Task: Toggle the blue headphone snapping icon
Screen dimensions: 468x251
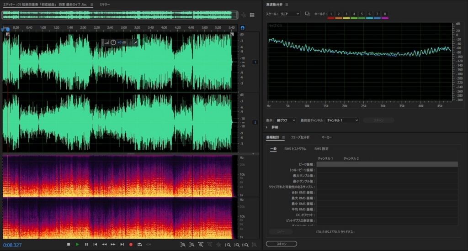Action: click(243, 28)
